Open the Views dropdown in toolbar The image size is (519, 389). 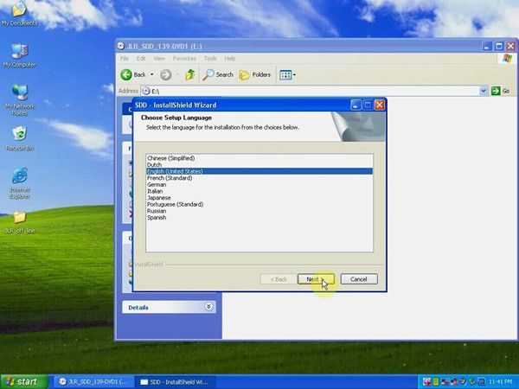pyautogui.click(x=288, y=74)
